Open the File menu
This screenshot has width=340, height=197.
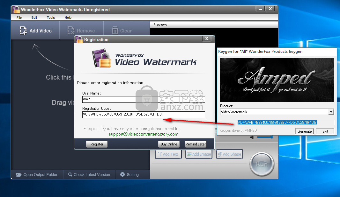pyautogui.click(x=19, y=18)
